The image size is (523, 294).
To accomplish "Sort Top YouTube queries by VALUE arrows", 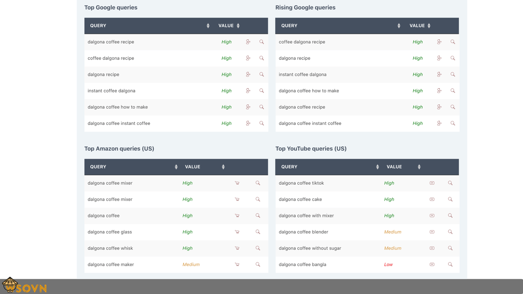I will click(419, 167).
